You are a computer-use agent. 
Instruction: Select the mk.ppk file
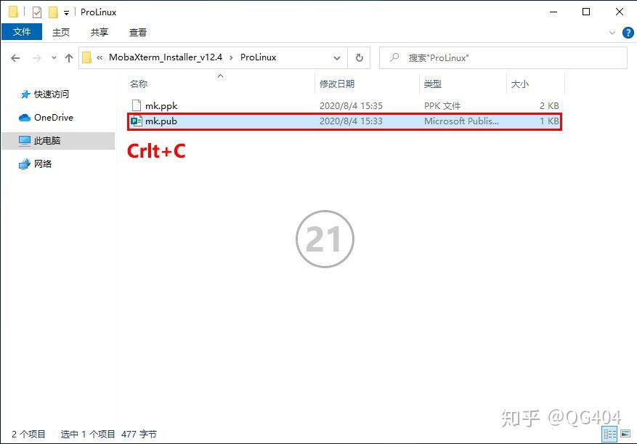[x=161, y=106]
